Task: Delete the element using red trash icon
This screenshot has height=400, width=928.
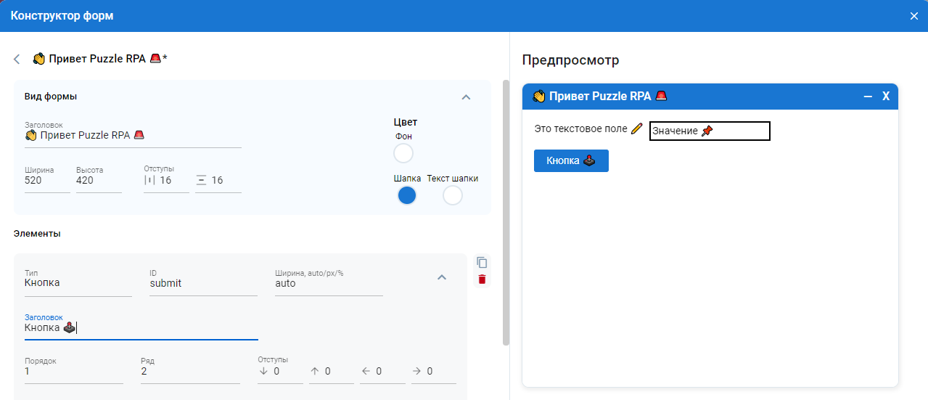Action: 482,279
